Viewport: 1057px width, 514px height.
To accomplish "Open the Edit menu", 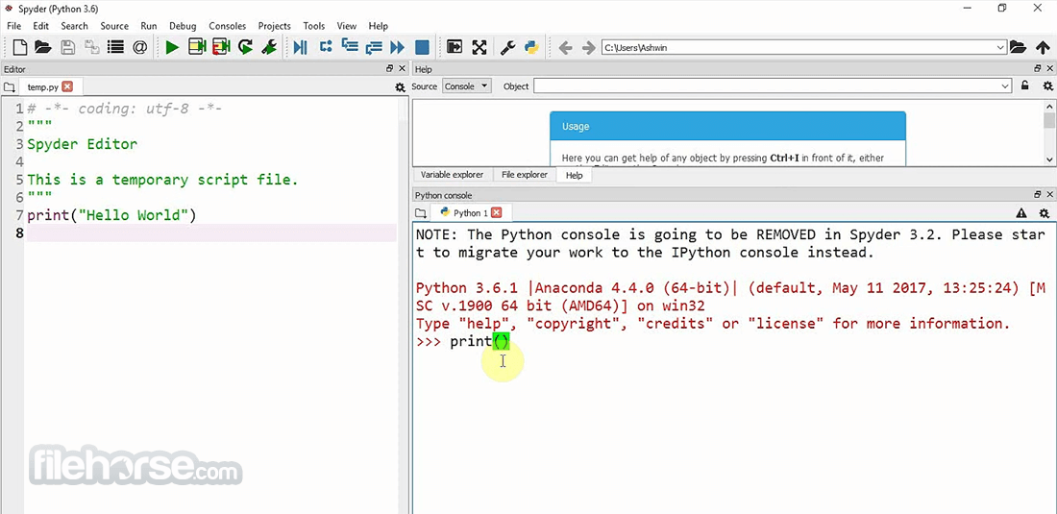I will pos(41,26).
